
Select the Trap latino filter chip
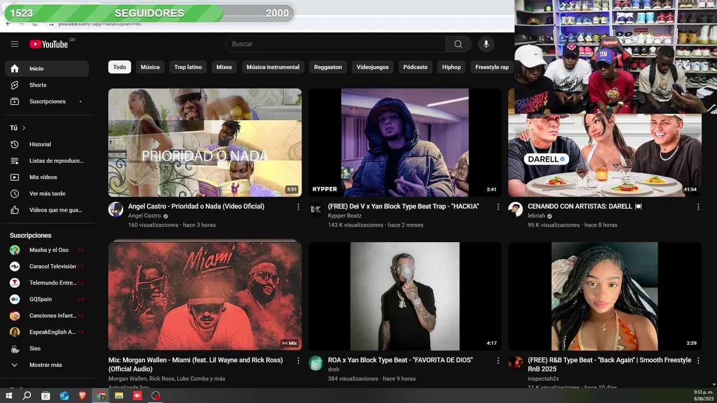(188, 67)
